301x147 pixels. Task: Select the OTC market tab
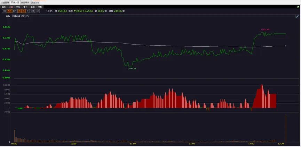click(x=18, y=7)
